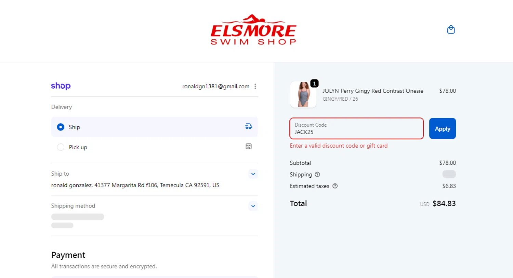This screenshot has width=513, height=278.
Task: Click the JOLYN Perry Gingy Red product name
Action: click(373, 91)
